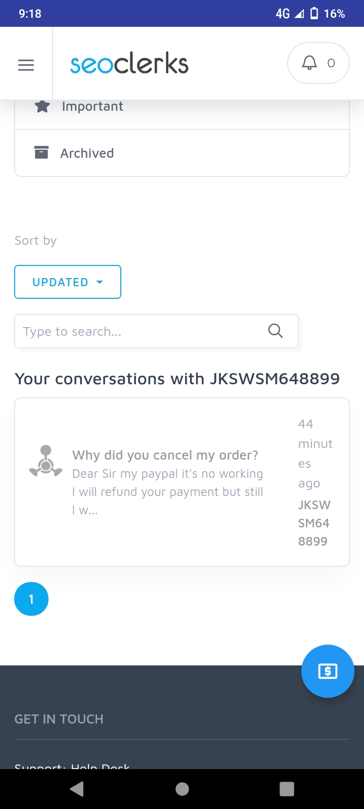The width and height of the screenshot is (364, 809).
Task: Click the JKSWSM648899 username in conversation
Action: [x=313, y=523]
